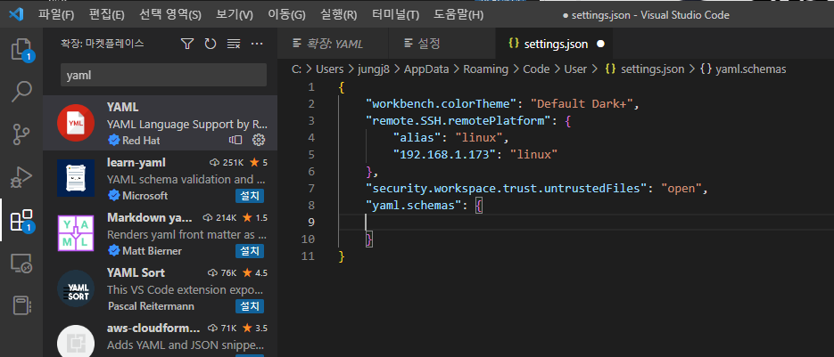
Task: Click the 확장: 마켓플레이스 panel title
Action: click(102, 45)
